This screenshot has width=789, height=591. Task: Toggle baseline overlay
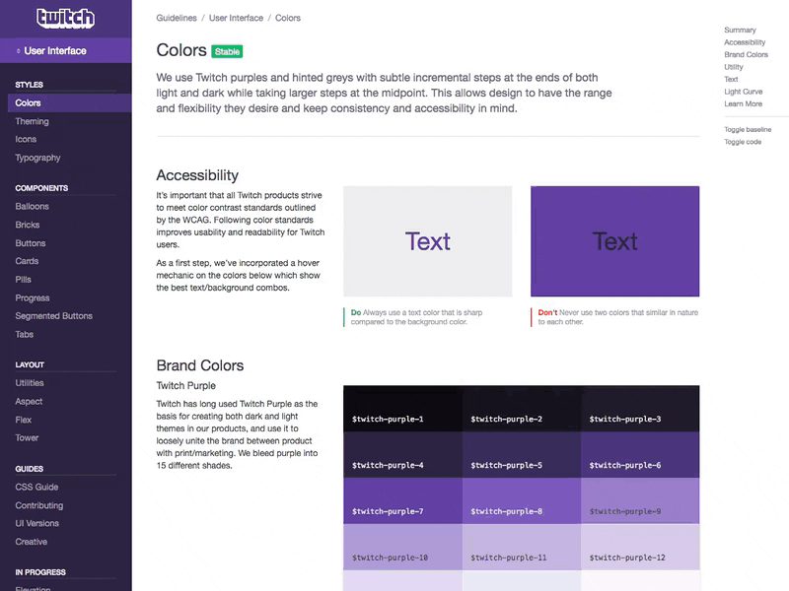tap(748, 129)
